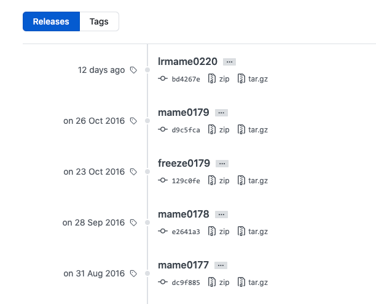Open commit e2641a3
Screen dimensions: 376x304
[186, 232]
